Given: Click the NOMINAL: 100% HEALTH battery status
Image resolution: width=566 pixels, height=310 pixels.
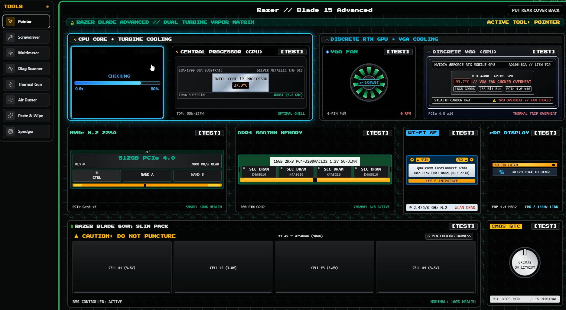Looking at the screenshot, I should pyautogui.click(x=453, y=302).
